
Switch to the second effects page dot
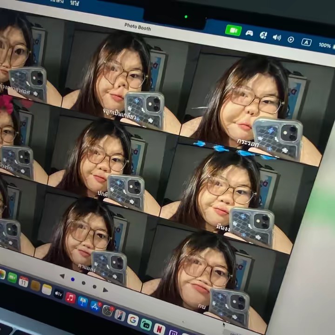tap(83, 283)
